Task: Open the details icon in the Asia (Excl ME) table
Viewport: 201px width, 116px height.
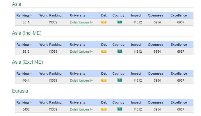Action: click(104, 80)
